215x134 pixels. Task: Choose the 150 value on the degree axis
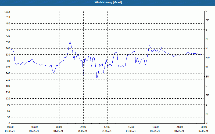(x=8, y=92)
